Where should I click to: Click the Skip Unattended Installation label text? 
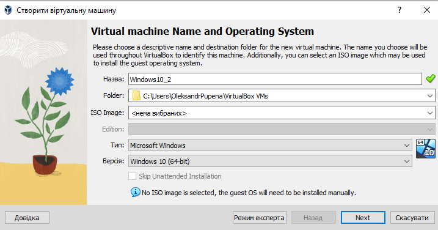(180, 176)
